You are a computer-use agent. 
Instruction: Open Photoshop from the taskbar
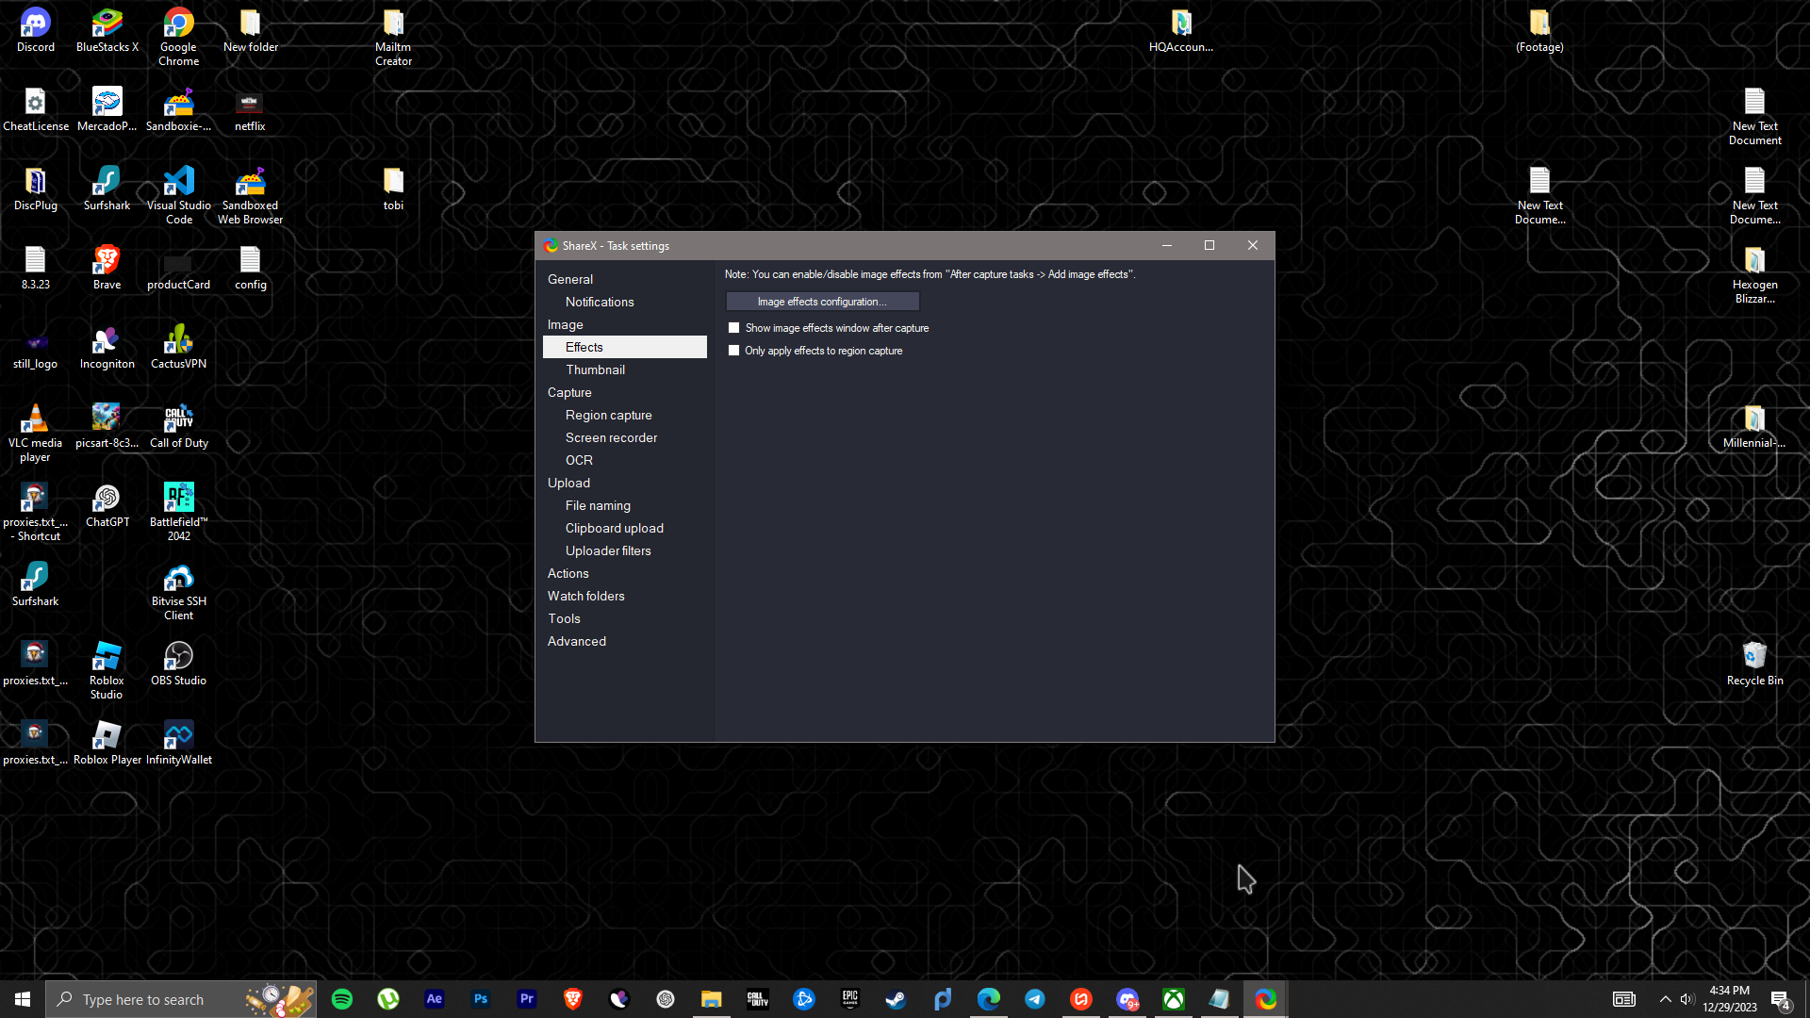click(x=481, y=999)
